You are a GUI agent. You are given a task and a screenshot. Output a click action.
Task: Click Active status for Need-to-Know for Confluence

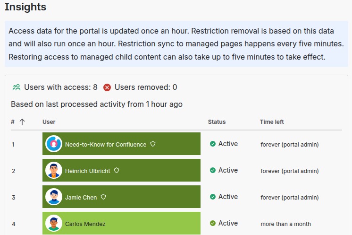point(228,144)
